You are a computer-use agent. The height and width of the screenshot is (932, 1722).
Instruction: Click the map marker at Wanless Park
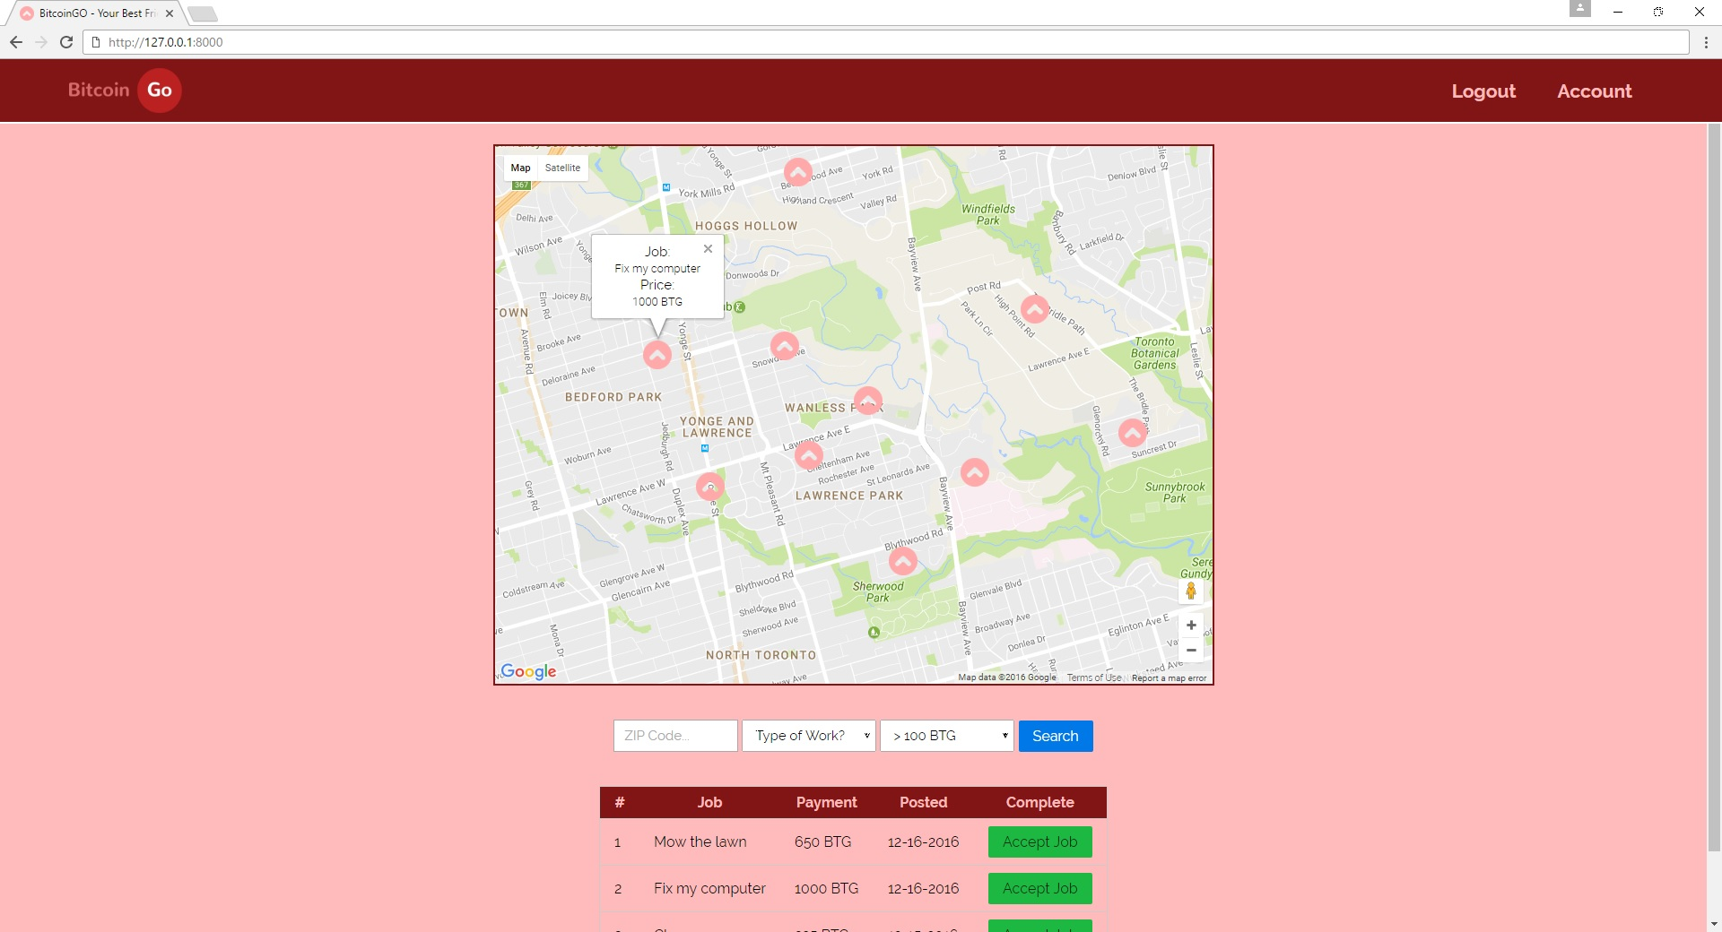868,401
